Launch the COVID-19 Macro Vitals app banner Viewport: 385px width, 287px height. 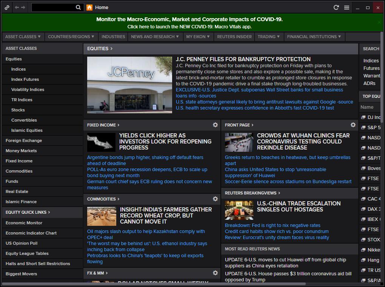click(x=189, y=23)
